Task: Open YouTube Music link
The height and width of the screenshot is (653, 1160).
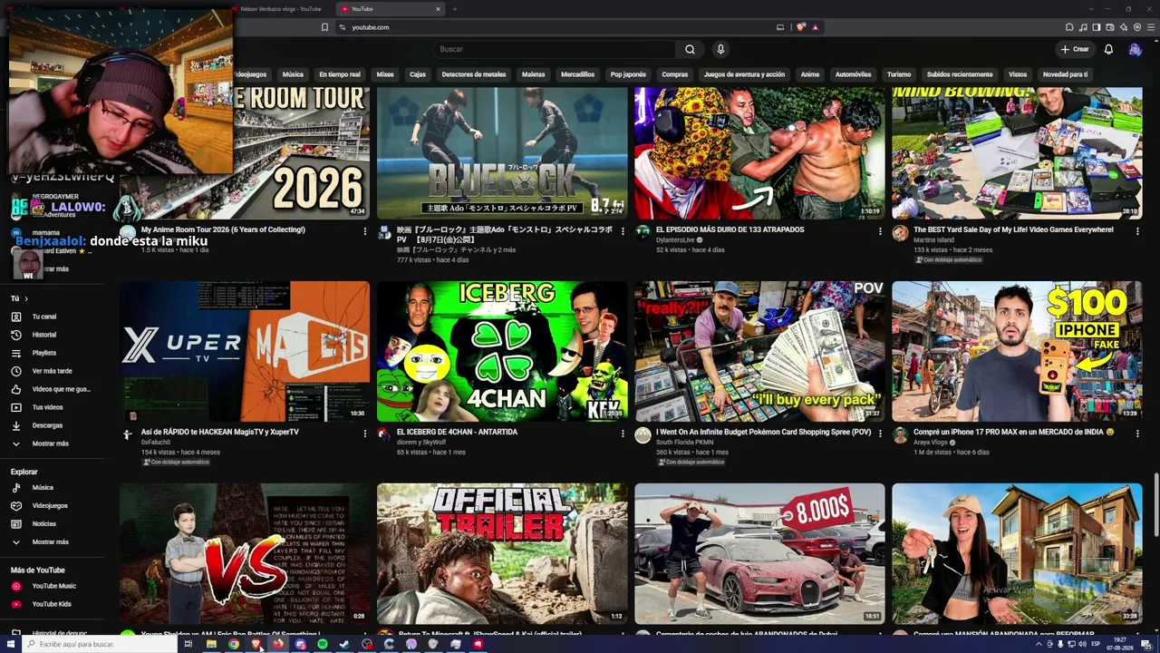Action: click(x=52, y=586)
